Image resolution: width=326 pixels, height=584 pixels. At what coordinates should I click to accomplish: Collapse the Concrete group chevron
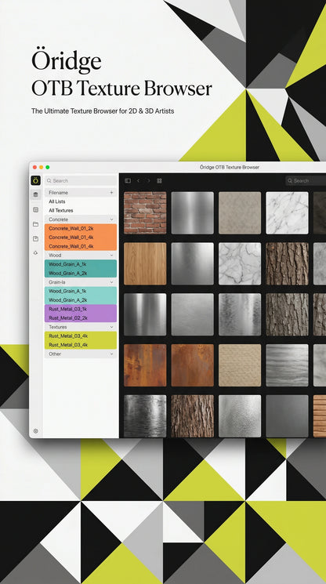[x=111, y=219]
